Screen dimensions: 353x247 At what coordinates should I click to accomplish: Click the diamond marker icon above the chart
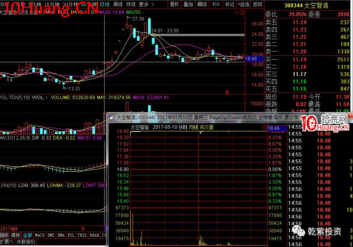(236, 12)
